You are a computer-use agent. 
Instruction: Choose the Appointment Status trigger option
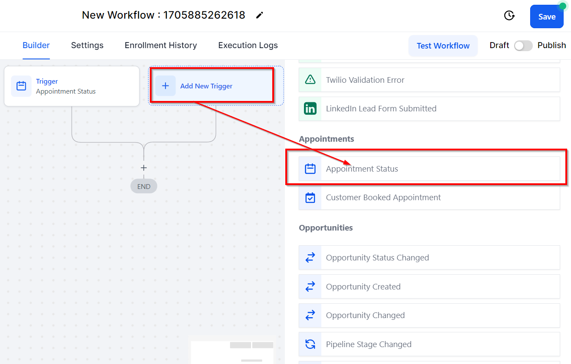point(429,169)
